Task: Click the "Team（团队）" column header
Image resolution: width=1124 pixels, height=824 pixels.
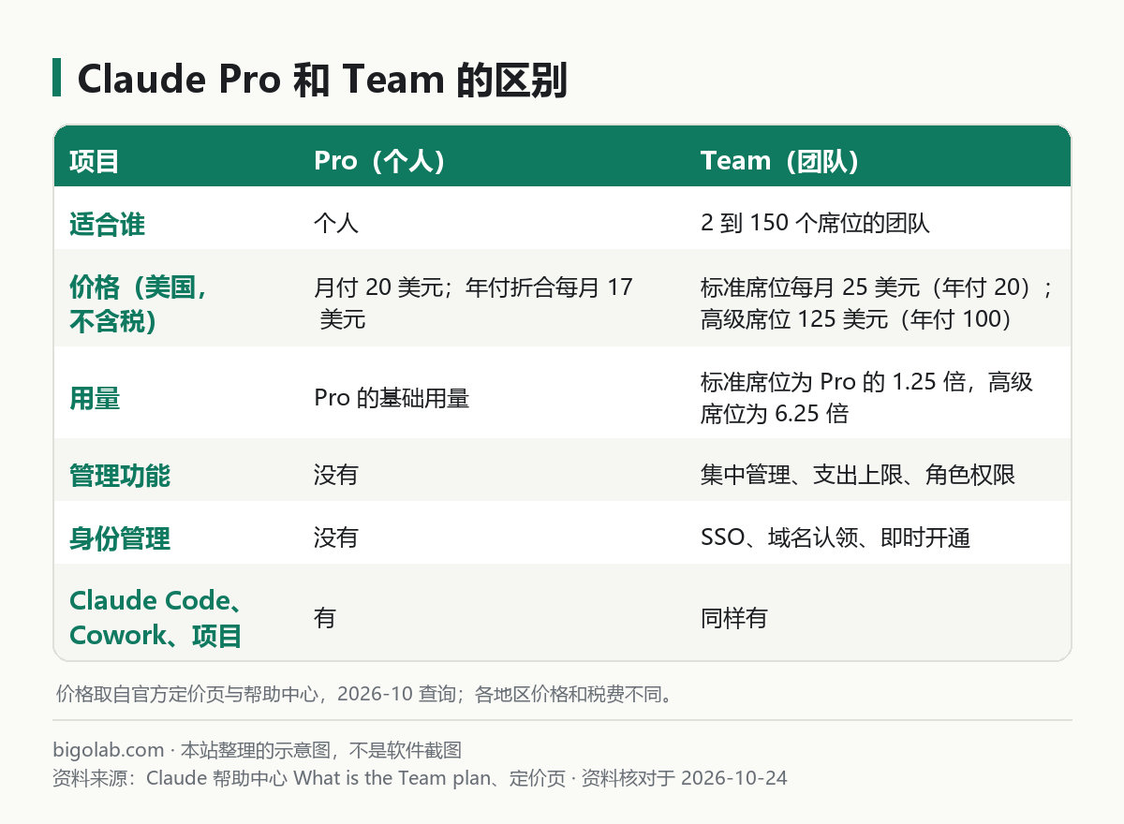Action: (780, 161)
